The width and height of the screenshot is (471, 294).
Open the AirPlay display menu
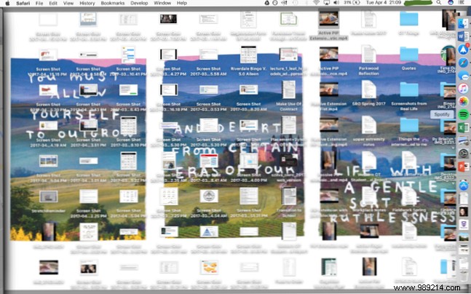327,3
